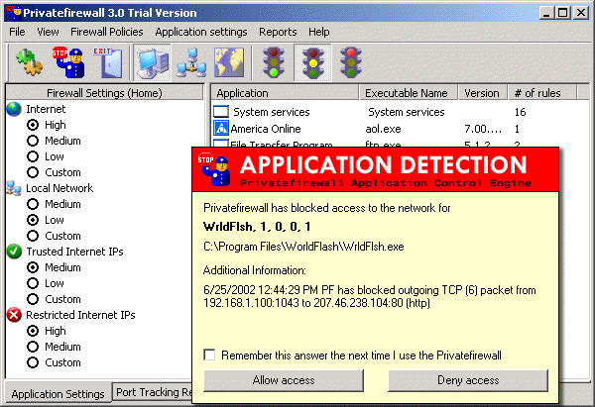Switch to the Port Tracking tab
The image size is (595, 407).
pos(154,392)
